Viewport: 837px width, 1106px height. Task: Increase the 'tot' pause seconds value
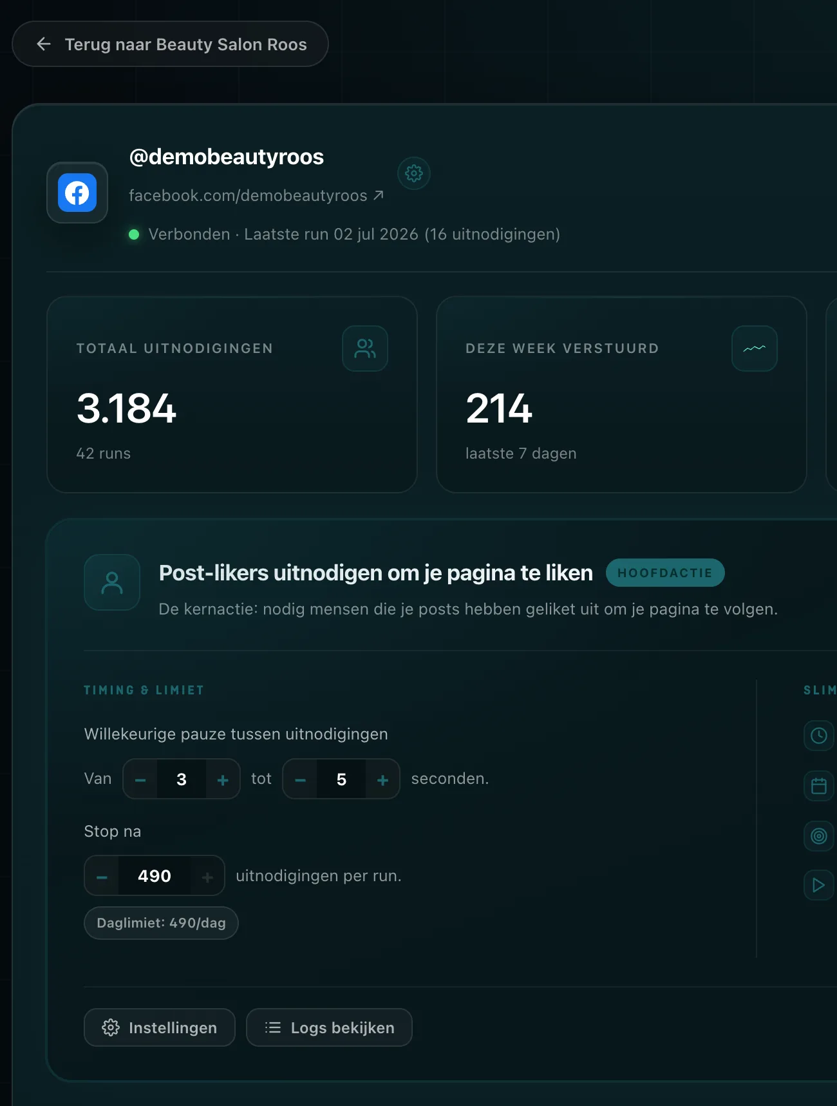pos(382,779)
